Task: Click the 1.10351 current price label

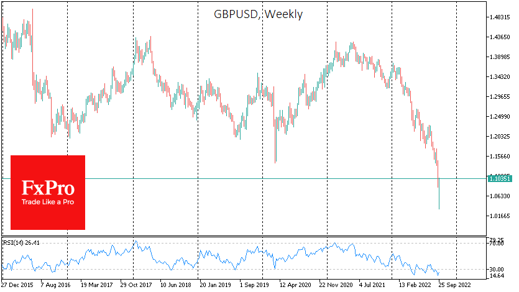Action: point(500,179)
